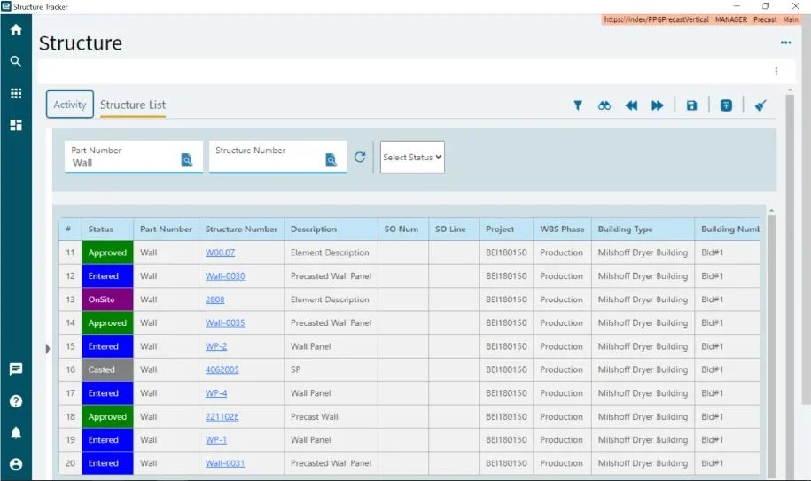This screenshot has height=481, width=811.
Task: Expand the side panel arrow left of table
Action: (x=48, y=349)
